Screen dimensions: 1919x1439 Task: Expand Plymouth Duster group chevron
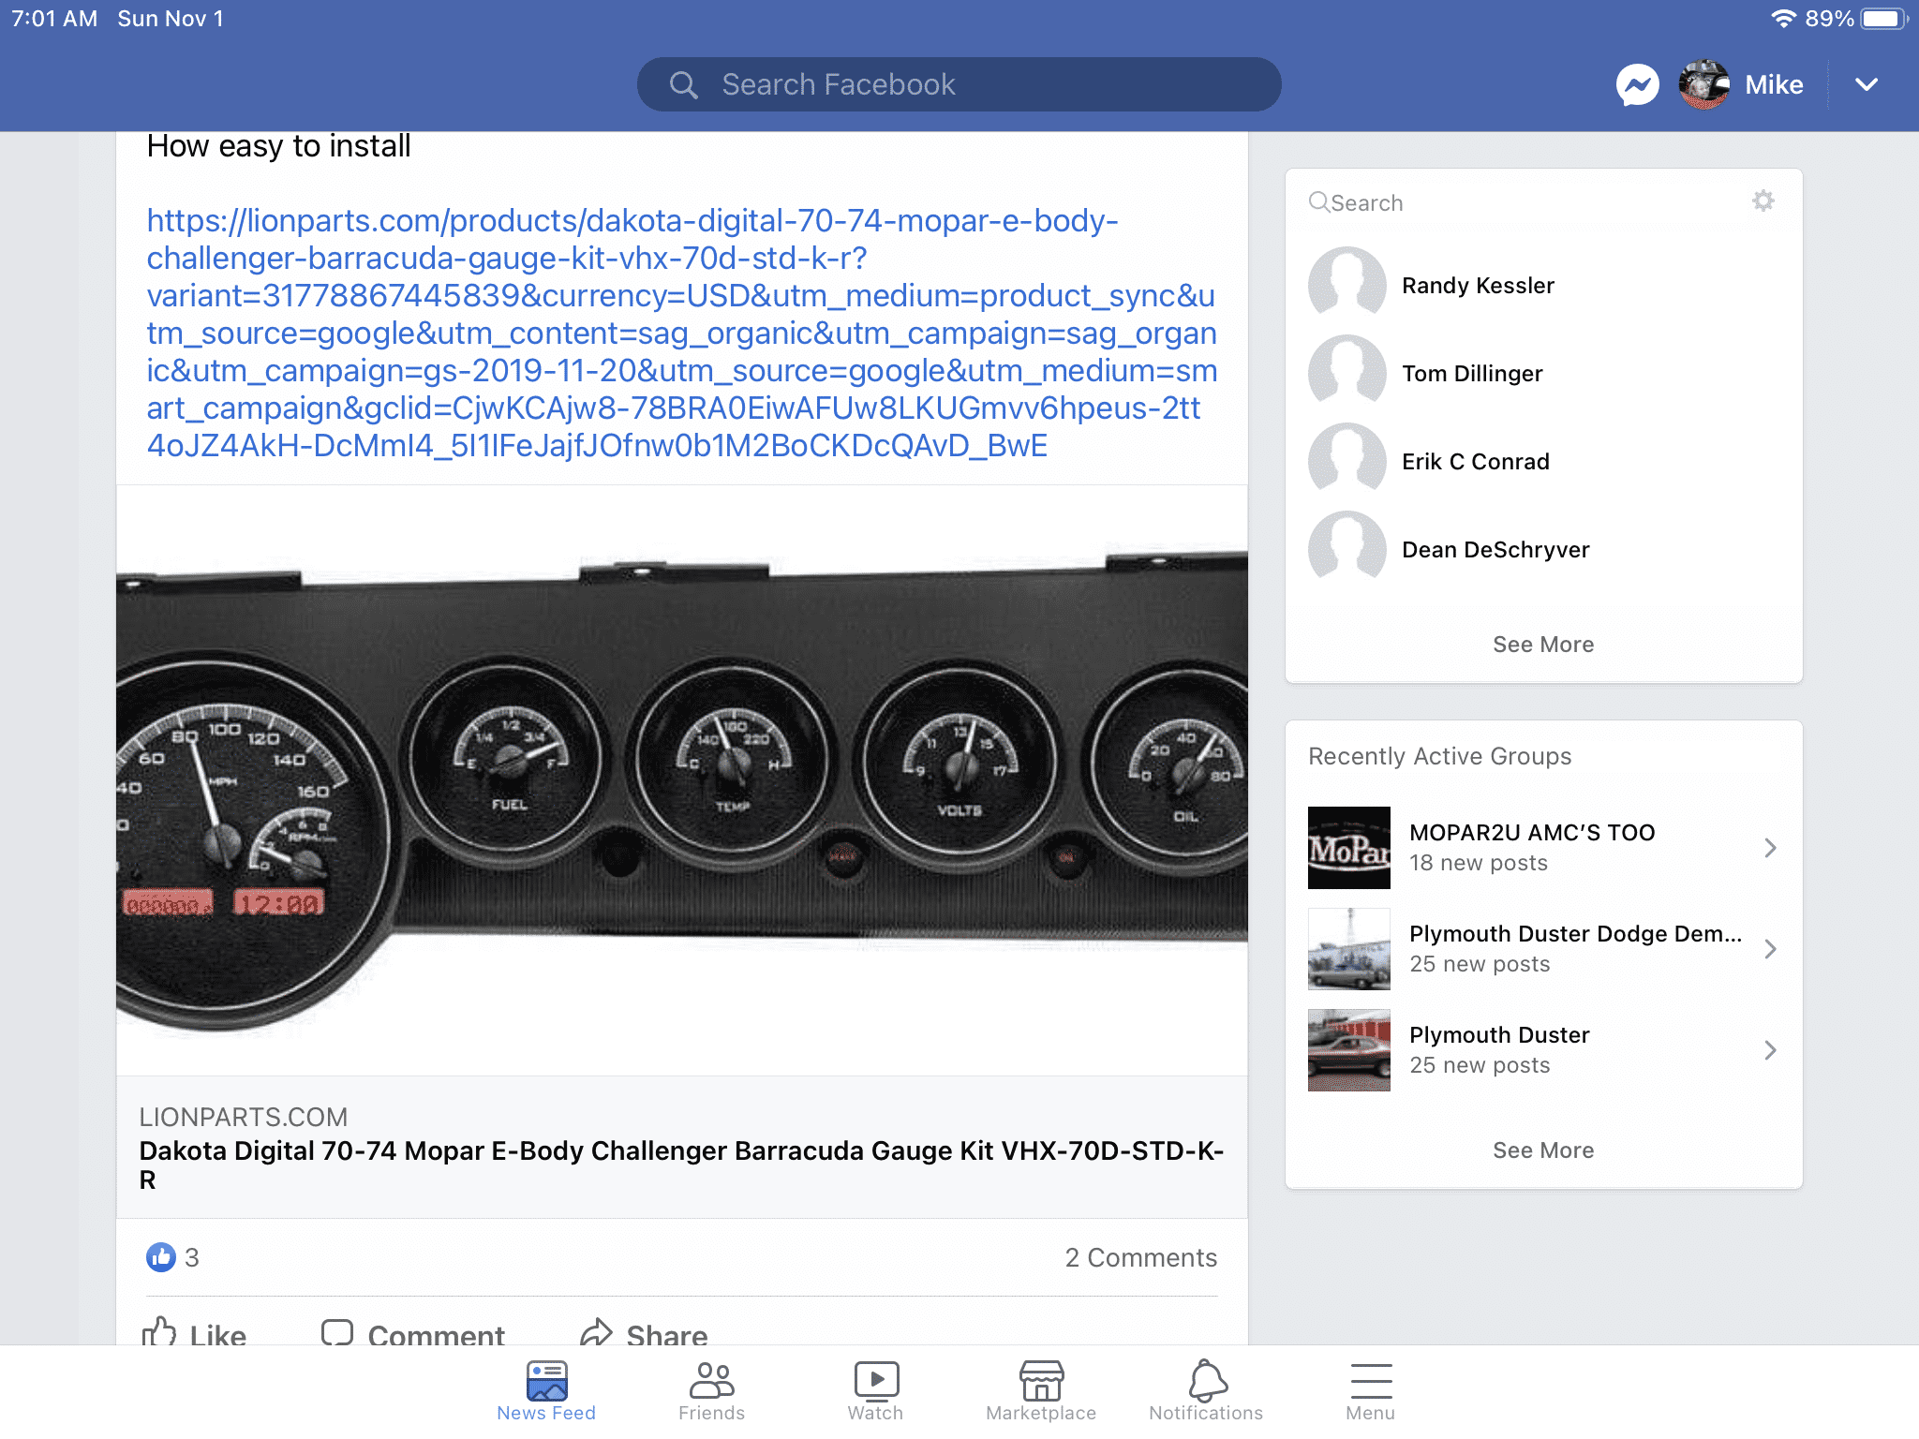pyautogui.click(x=1770, y=1050)
